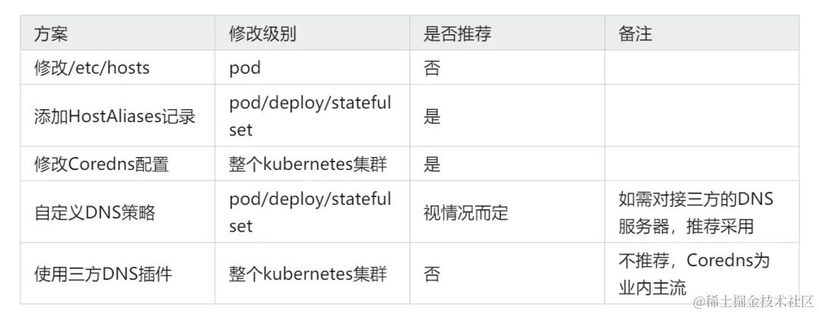Select the 修改/etc/hosts cell

coord(118,68)
